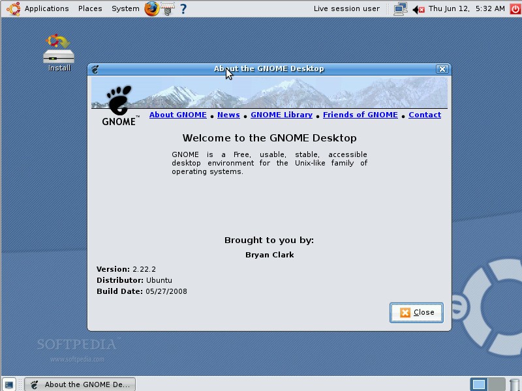522x391 pixels.
Task: Launch Firefox from the top panel
Action: click(x=151, y=8)
